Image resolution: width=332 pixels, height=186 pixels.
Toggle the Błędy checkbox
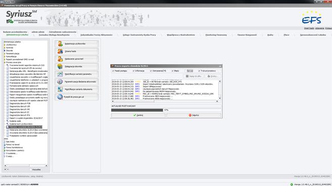pyautogui.click(x=172, y=71)
